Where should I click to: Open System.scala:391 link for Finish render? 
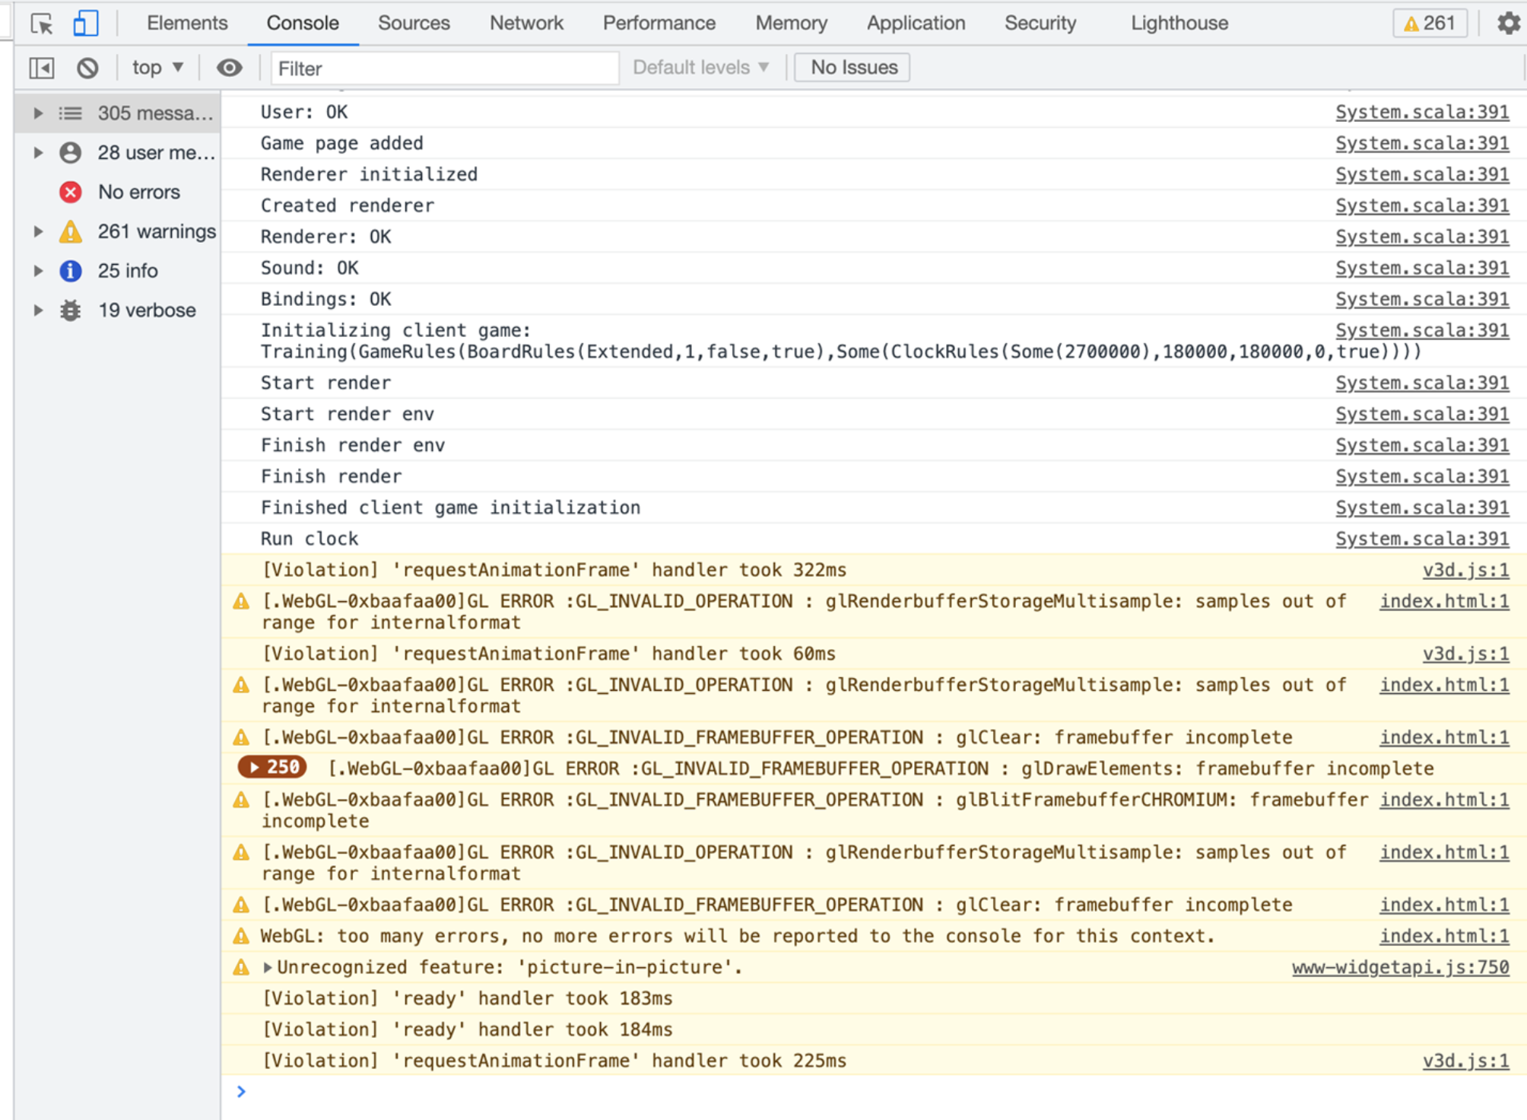click(1422, 476)
